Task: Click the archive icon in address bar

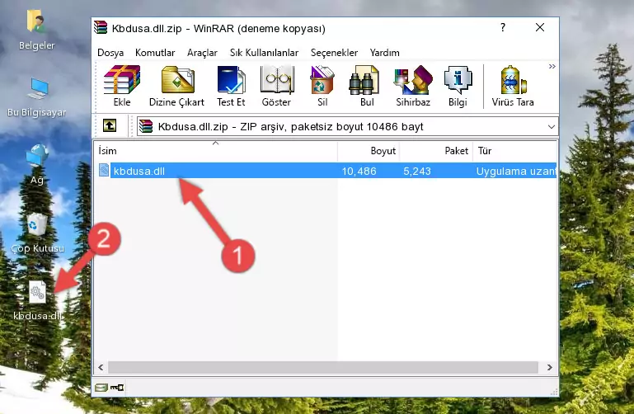Action: (146, 126)
